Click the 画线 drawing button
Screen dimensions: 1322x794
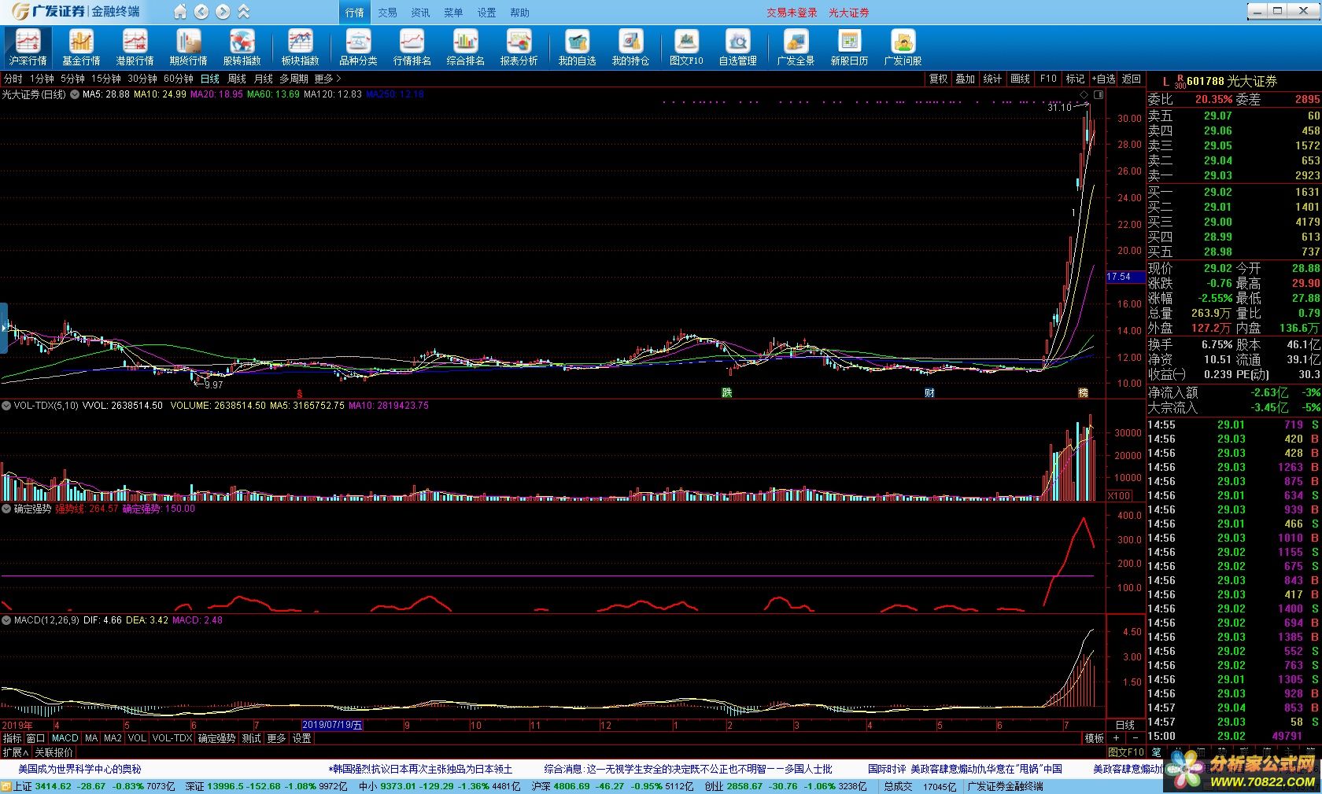tap(1021, 79)
